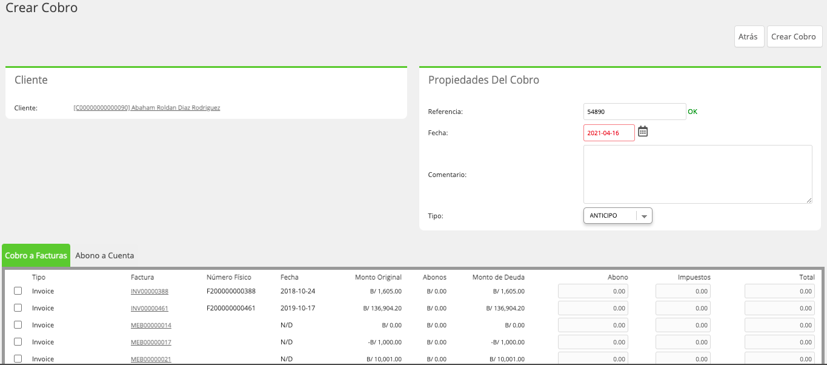Click inside the Comentario text area
Viewport: 827px width, 365px height.
pyautogui.click(x=697, y=174)
